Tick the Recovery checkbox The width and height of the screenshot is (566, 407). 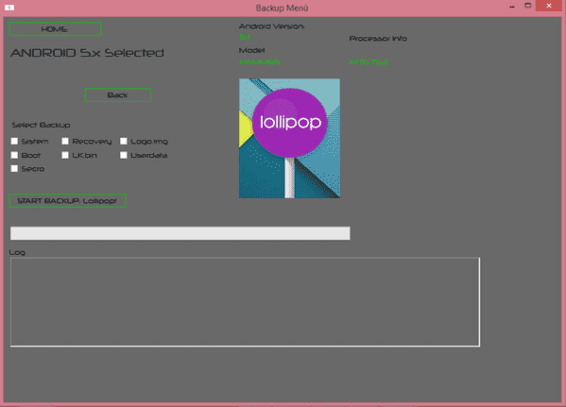(65, 141)
